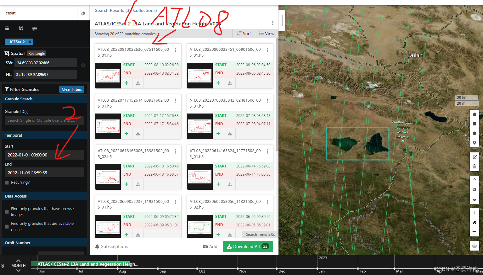
Task: Remove the spatial rectangle coordinates
Action: [83, 65]
